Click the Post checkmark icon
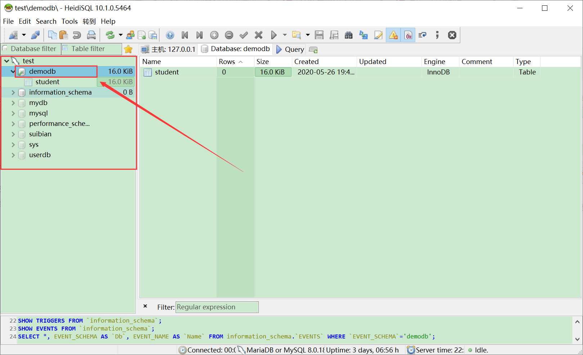The image size is (583, 355). (244, 35)
